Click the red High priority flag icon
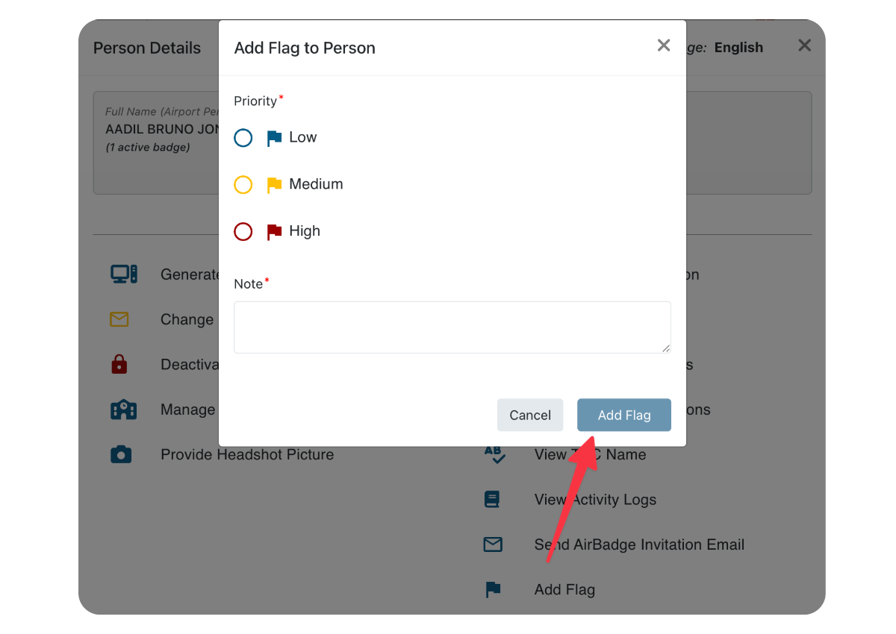Image resolution: width=896 pixels, height=634 pixels. (x=274, y=232)
